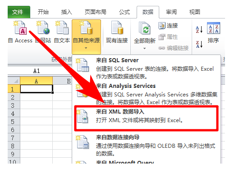230x169 pixels.
Task: Choose 来自数据连接向导 option
Action: click(147, 146)
